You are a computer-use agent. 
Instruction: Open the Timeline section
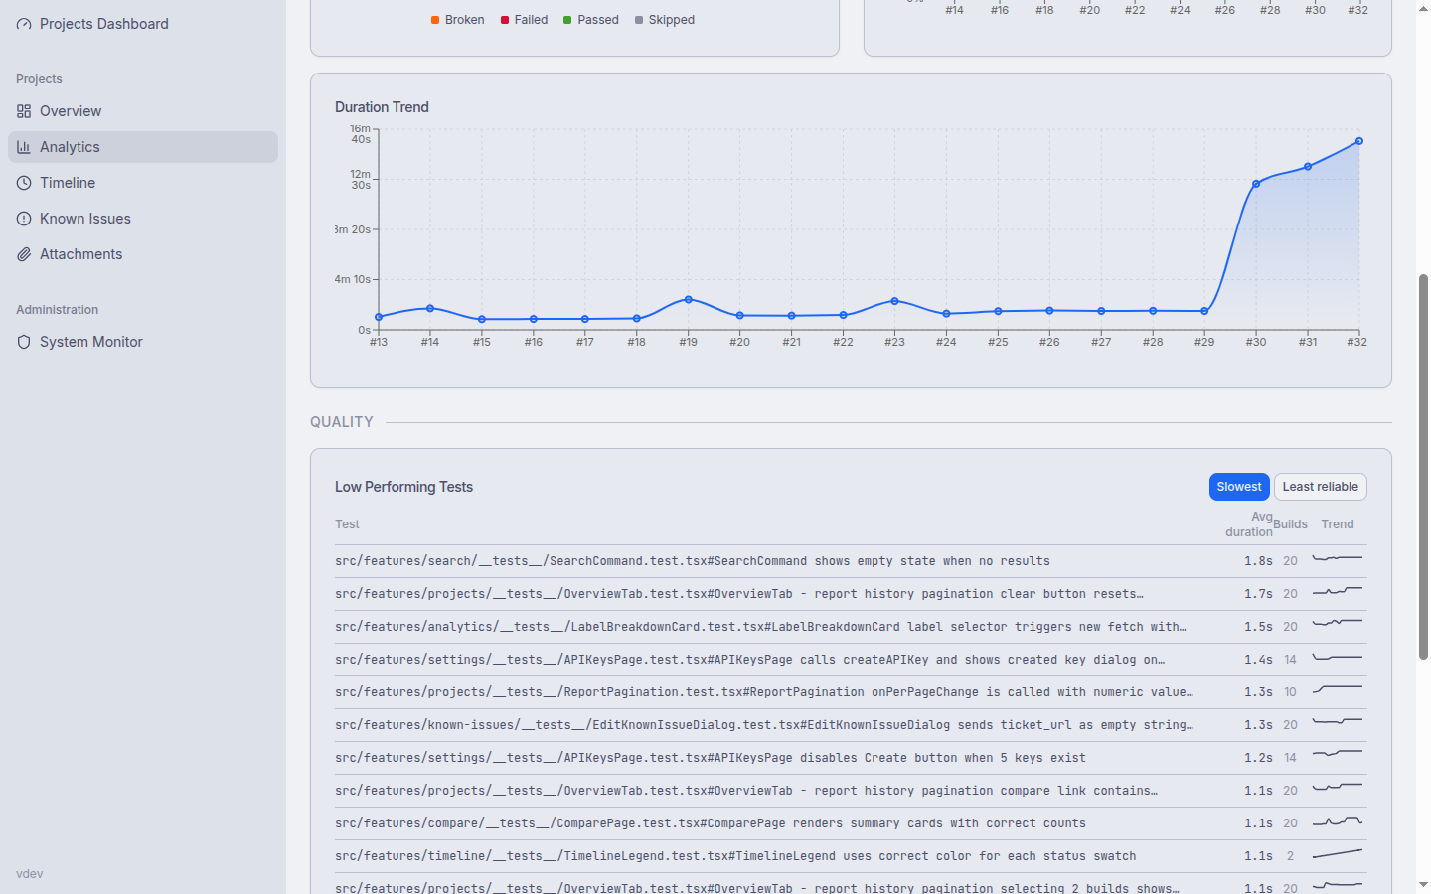point(143,183)
